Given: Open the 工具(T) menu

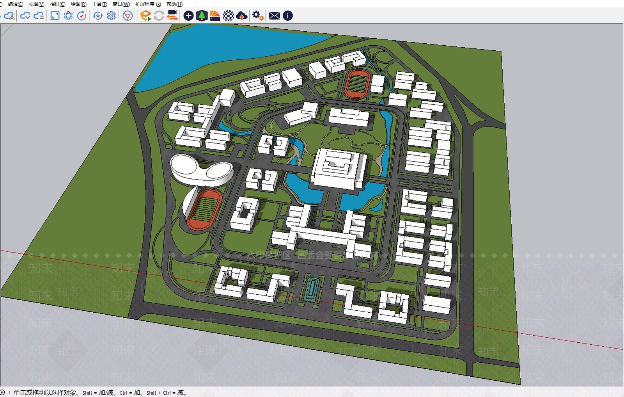Looking at the screenshot, I should click(x=99, y=4).
